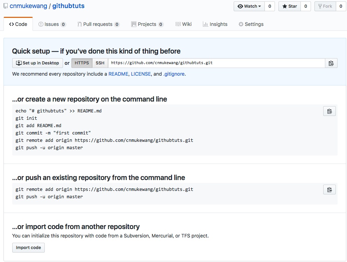347x262 pixels.
Task: Follow the README link
Action: point(118,74)
